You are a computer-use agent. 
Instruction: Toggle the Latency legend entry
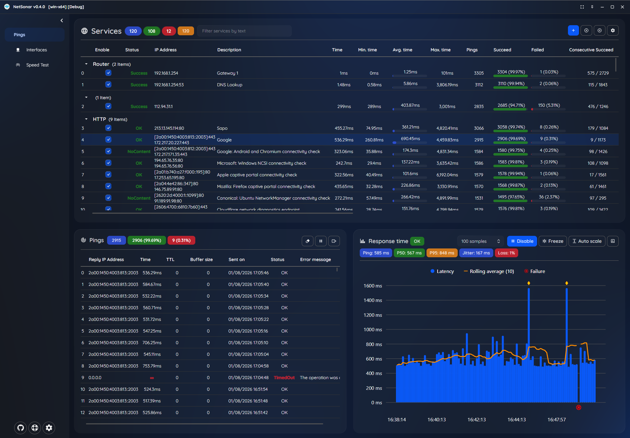[442, 271]
